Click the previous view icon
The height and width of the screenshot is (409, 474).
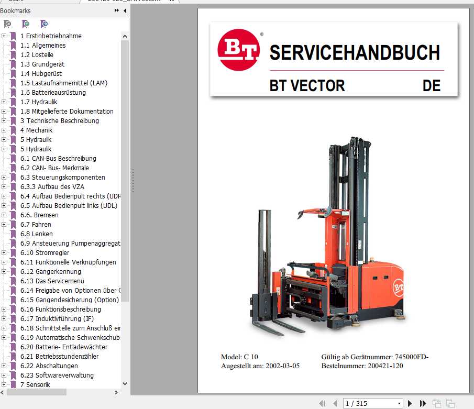437,402
